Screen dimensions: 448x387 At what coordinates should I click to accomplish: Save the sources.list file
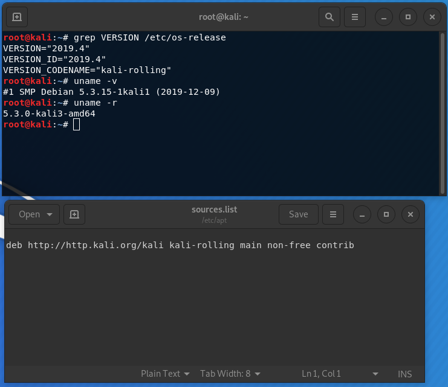298,214
